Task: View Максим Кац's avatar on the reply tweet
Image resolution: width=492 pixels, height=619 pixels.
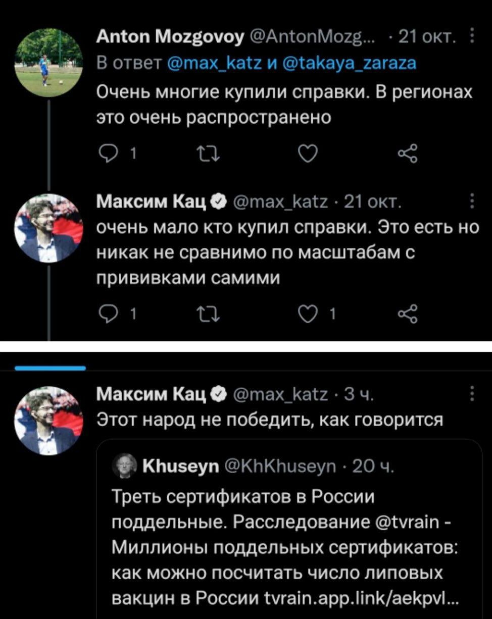Action: click(48, 227)
